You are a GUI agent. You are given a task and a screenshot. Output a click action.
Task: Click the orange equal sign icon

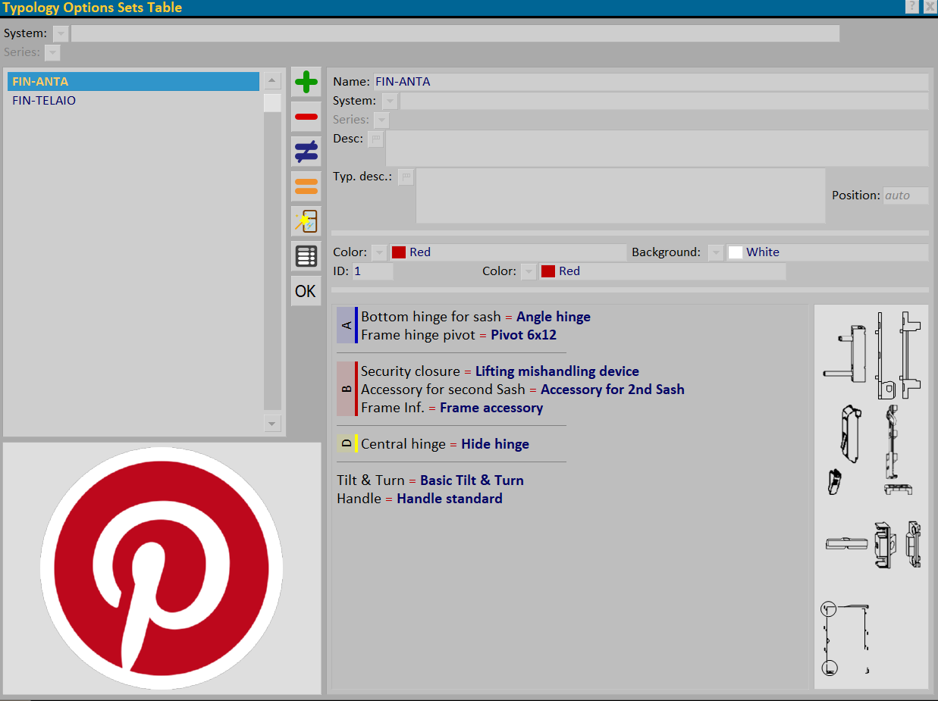pyautogui.click(x=306, y=186)
